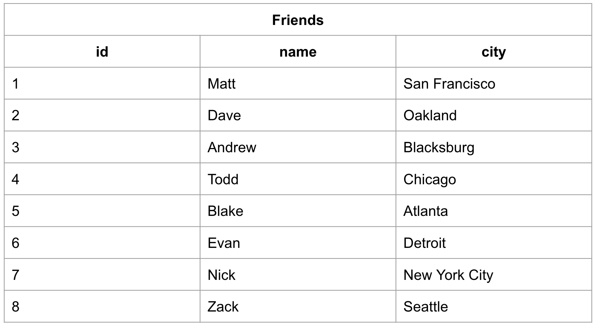596x327 pixels.
Task: Click the Atlanta city cell
Action: click(426, 211)
